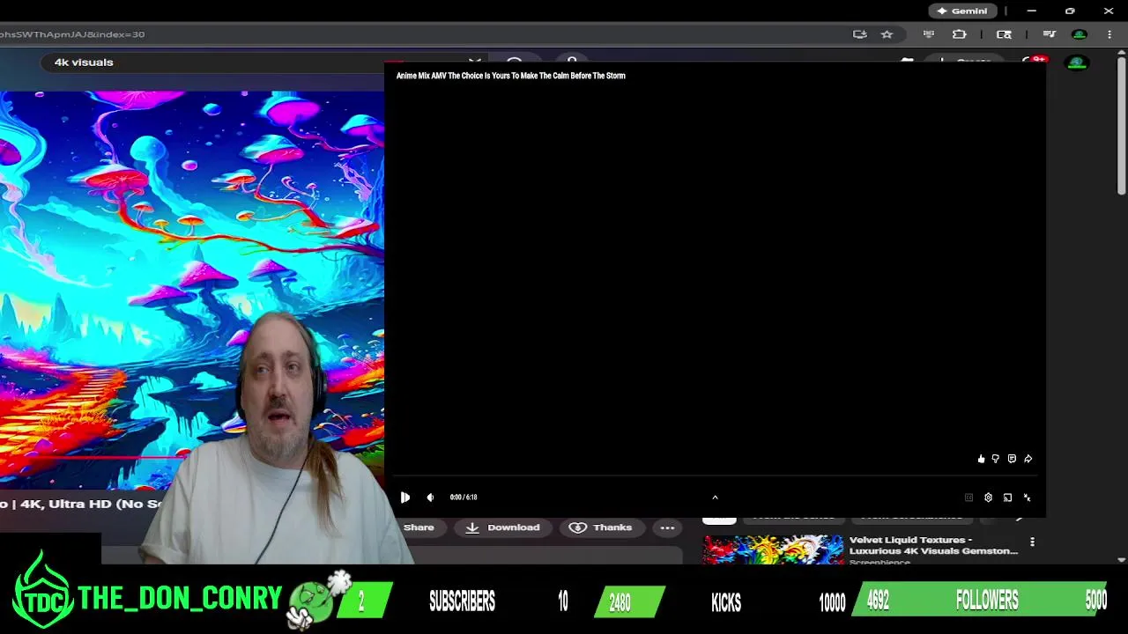This screenshot has width=1128, height=634.
Task: Cast video to another screen
Action: [x=1007, y=498]
